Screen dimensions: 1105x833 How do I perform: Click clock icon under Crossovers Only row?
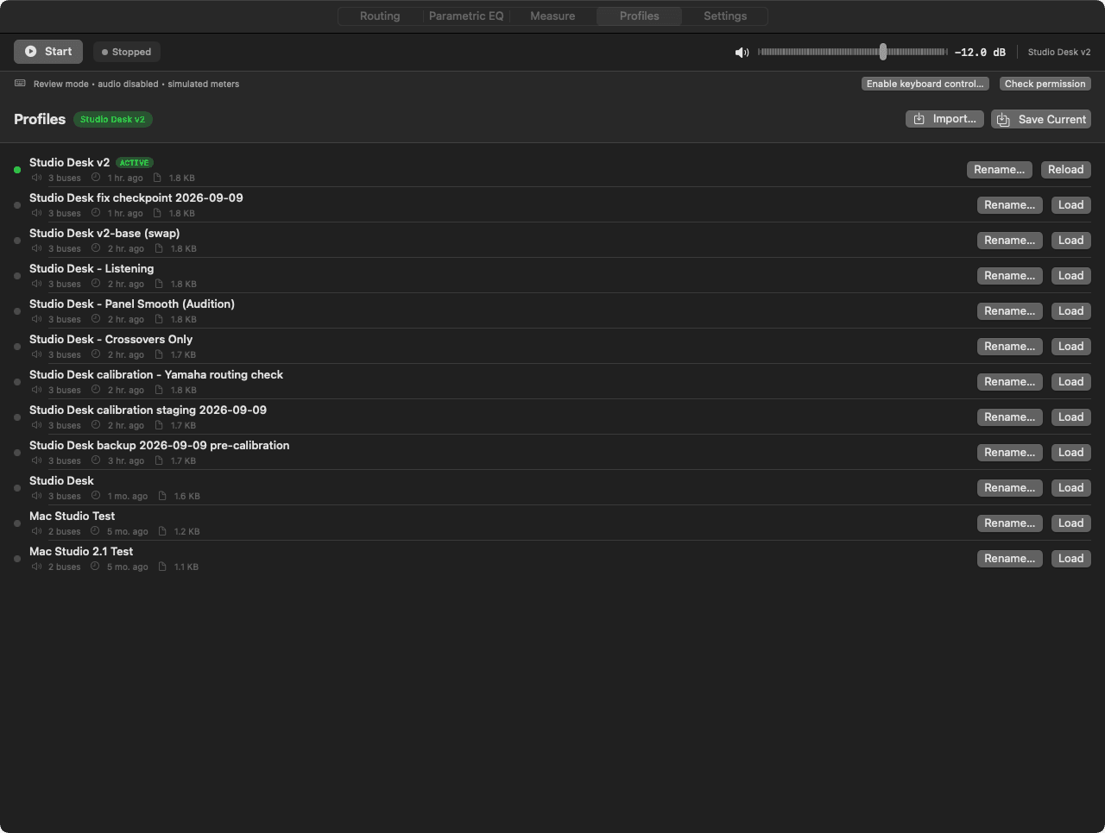(x=96, y=354)
